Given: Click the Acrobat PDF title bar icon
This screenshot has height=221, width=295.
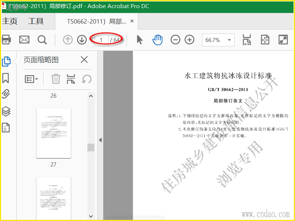Looking at the screenshot, I should (4, 6).
